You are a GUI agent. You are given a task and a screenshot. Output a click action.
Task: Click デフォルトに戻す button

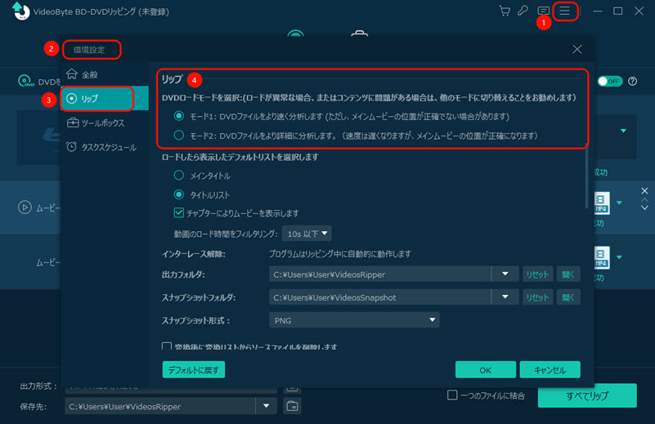click(194, 370)
